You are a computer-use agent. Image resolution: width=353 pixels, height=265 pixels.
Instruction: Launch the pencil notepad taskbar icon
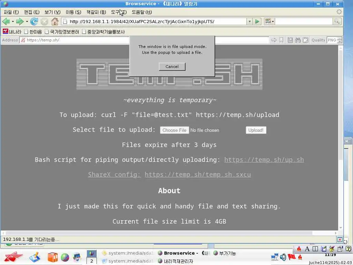coord(35,257)
